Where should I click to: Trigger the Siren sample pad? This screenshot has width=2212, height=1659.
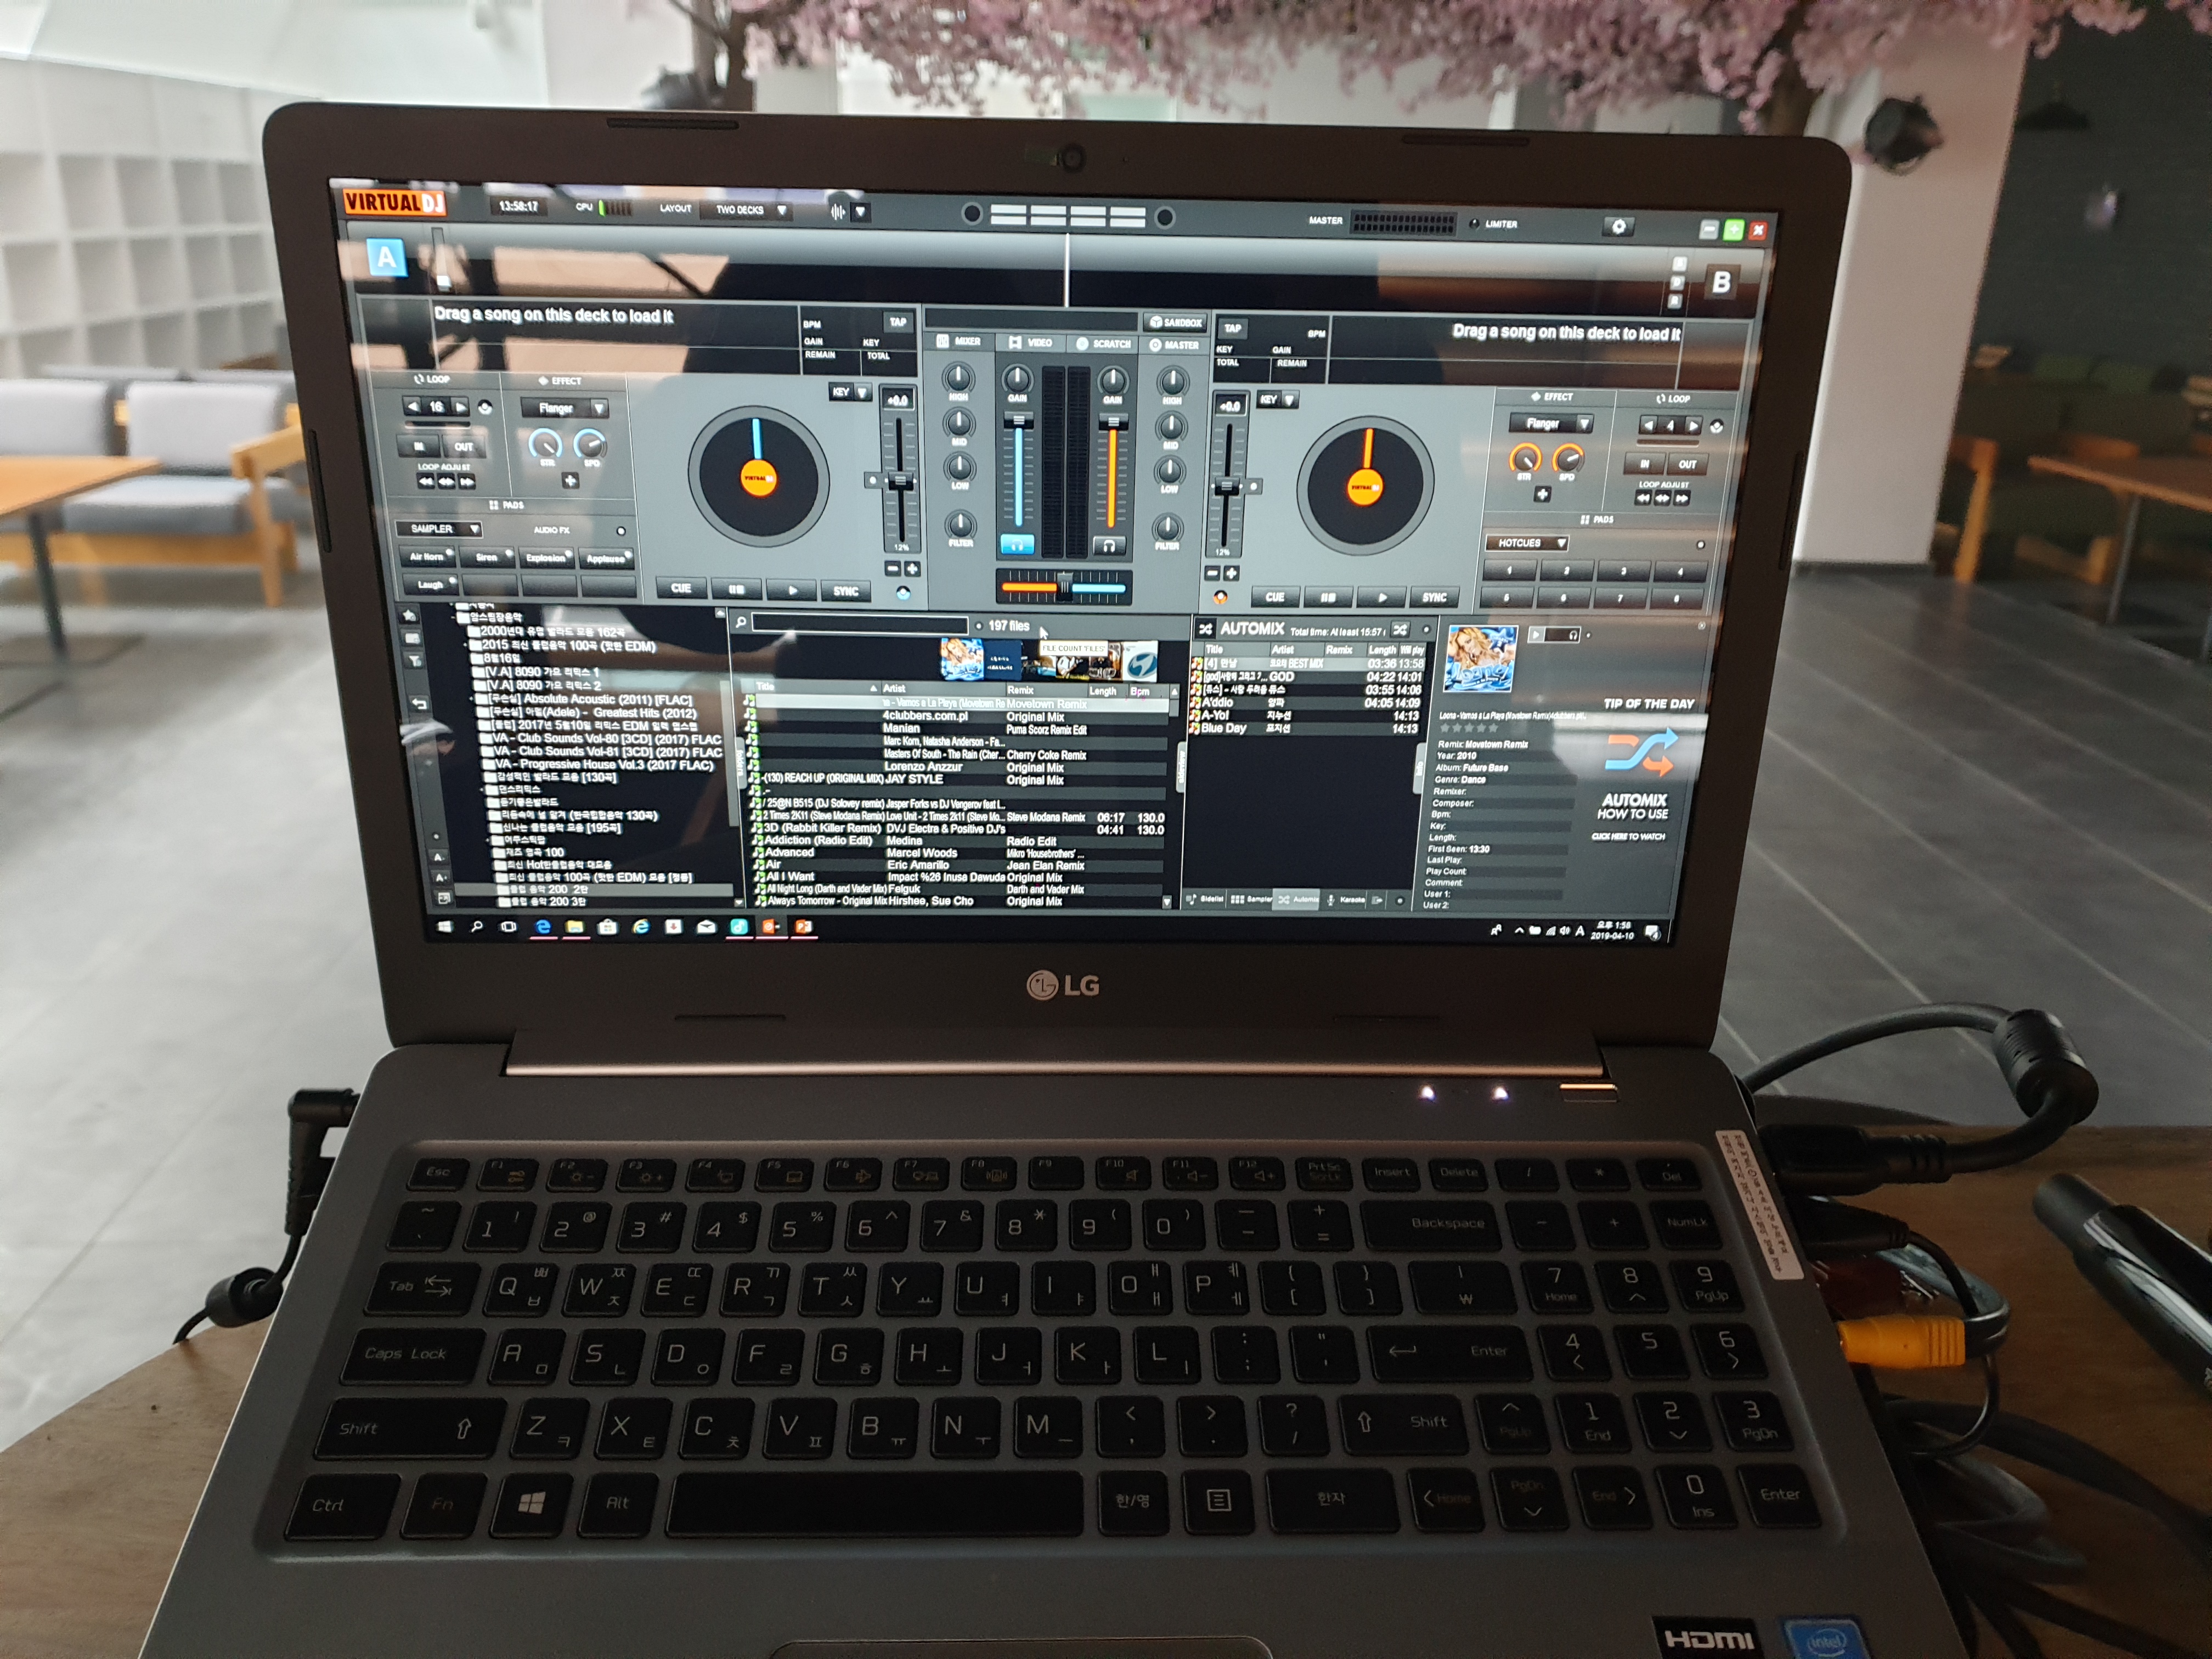coord(488,557)
